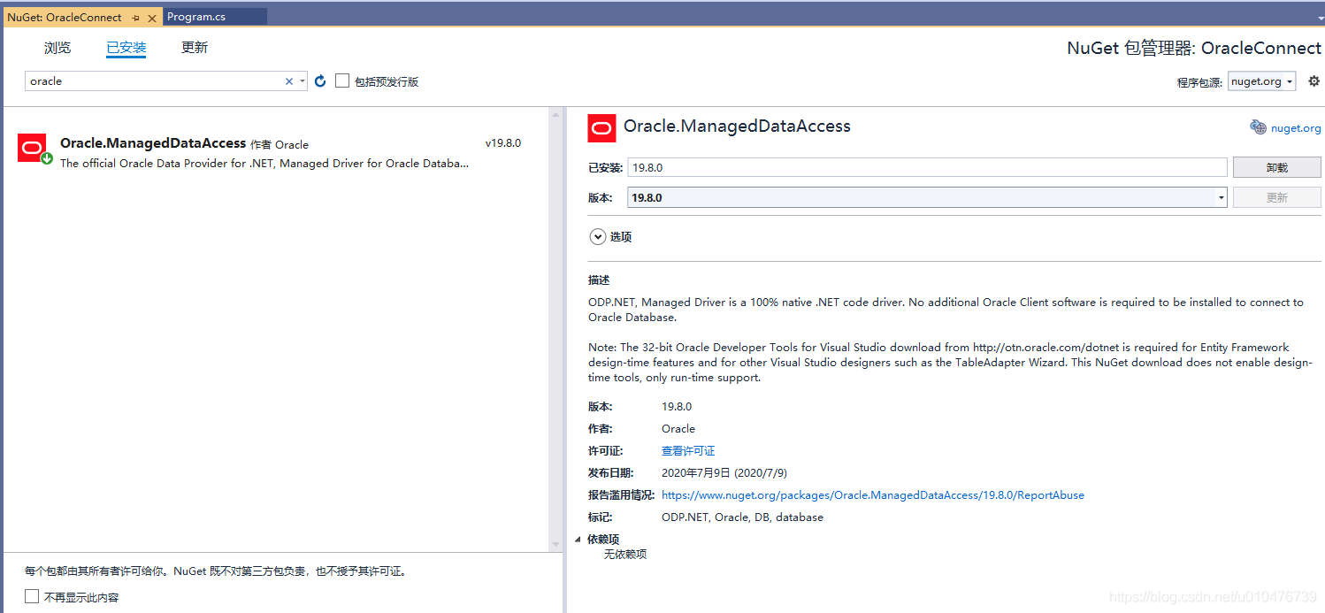Click the v19.8.0 version label in list
This screenshot has height=613, width=1325.
click(x=503, y=143)
